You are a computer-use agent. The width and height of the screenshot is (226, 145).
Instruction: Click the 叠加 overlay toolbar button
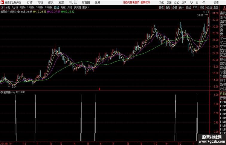[168, 7]
